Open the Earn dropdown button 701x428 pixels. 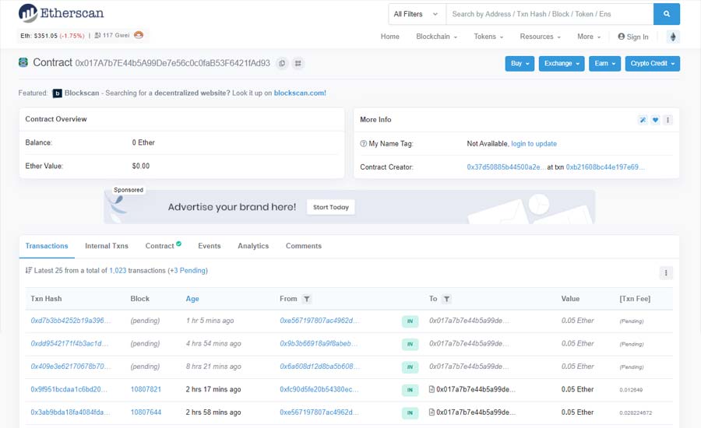pyautogui.click(x=604, y=64)
